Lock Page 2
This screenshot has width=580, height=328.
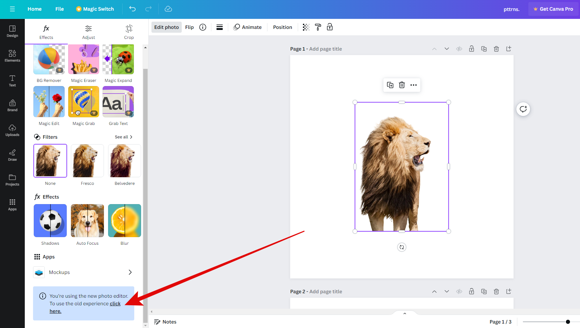[x=472, y=292]
